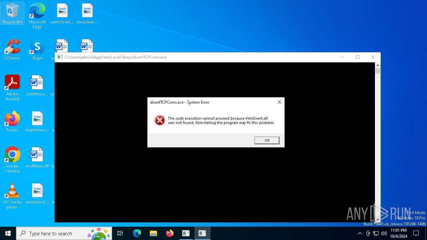Close the divertTCPConn.exe console window
Image resolution: width=427 pixels, height=240 pixels.
coord(373,57)
